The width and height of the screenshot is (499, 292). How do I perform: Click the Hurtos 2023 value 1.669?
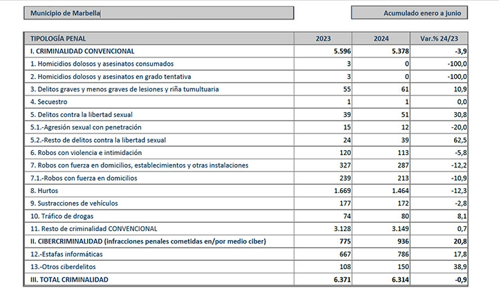pyautogui.click(x=342, y=190)
